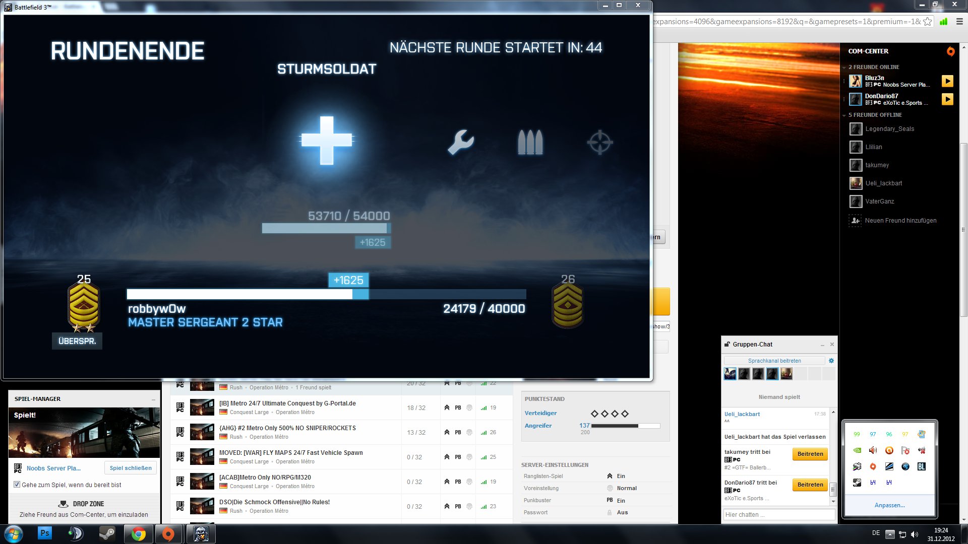Viewport: 968px width, 544px height.
Task: Click play arrow next to DonDario87
Action: pyautogui.click(x=947, y=99)
